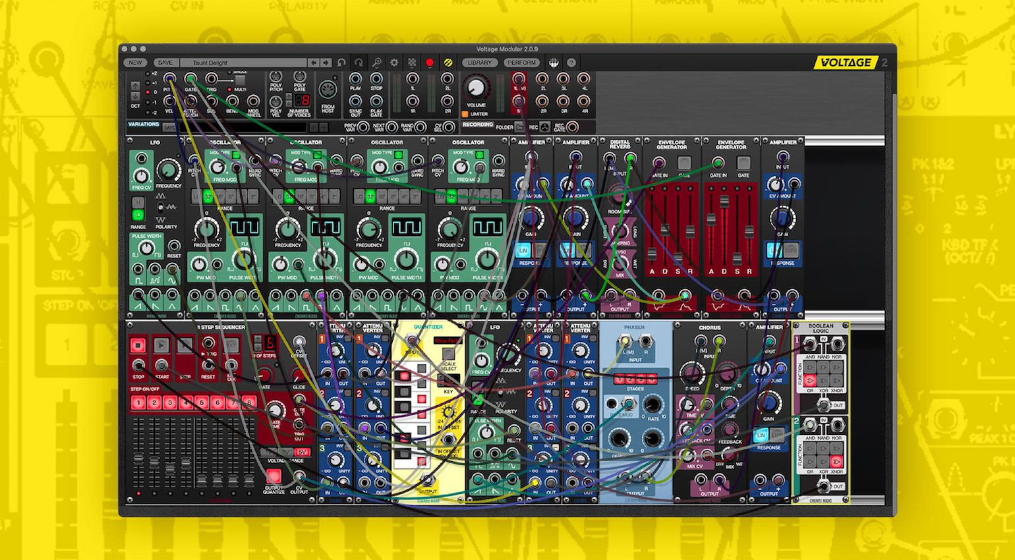Click the sequencer Stop button
The width and height of the screenshot is (1015, 560).
[138, 345]
